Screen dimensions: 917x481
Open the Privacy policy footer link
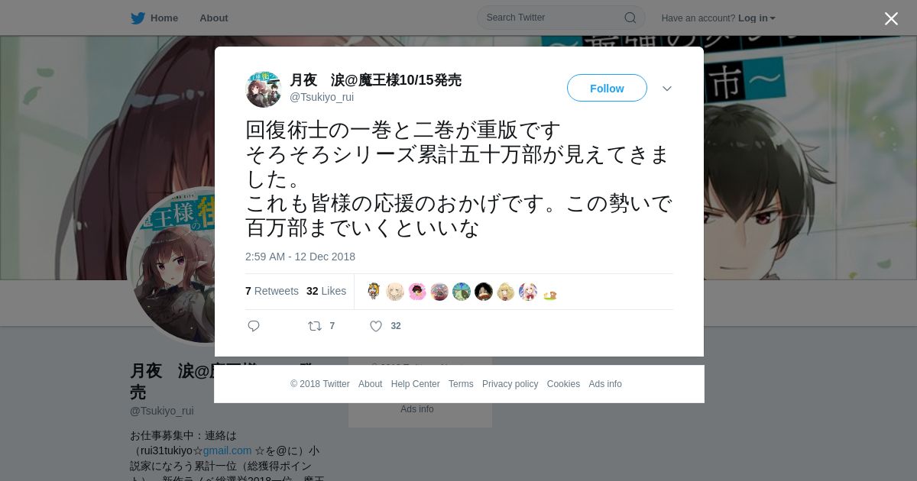click(x=510, y=384)
